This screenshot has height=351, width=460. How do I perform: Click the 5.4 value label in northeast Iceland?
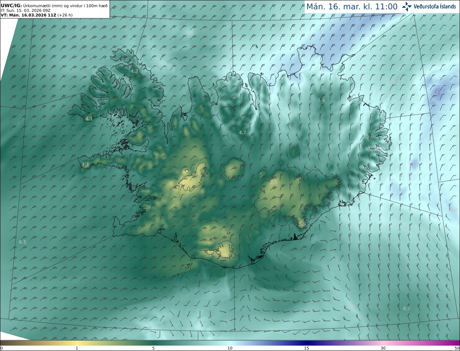click(x=321, y=100)
